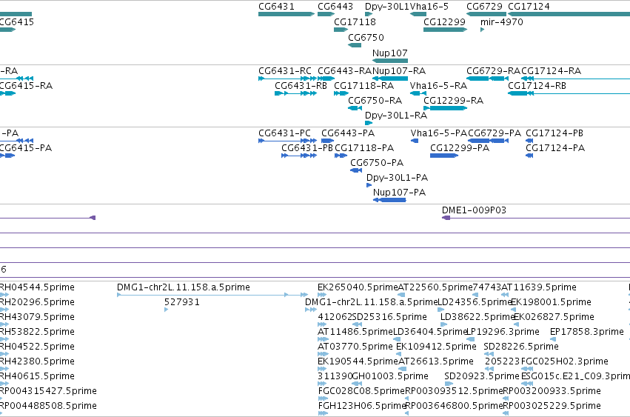
Task: Click the CG6443-RA transcript label
Action: coord(345,71)
